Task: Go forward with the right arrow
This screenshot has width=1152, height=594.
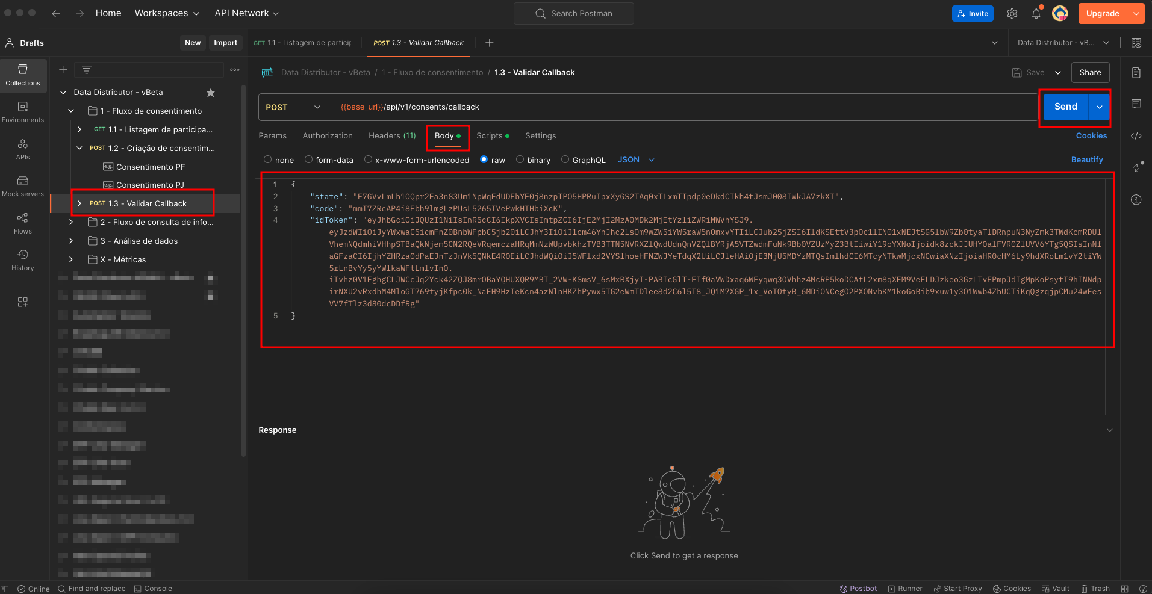Action: pyautogui.click(x=80, y=13)
